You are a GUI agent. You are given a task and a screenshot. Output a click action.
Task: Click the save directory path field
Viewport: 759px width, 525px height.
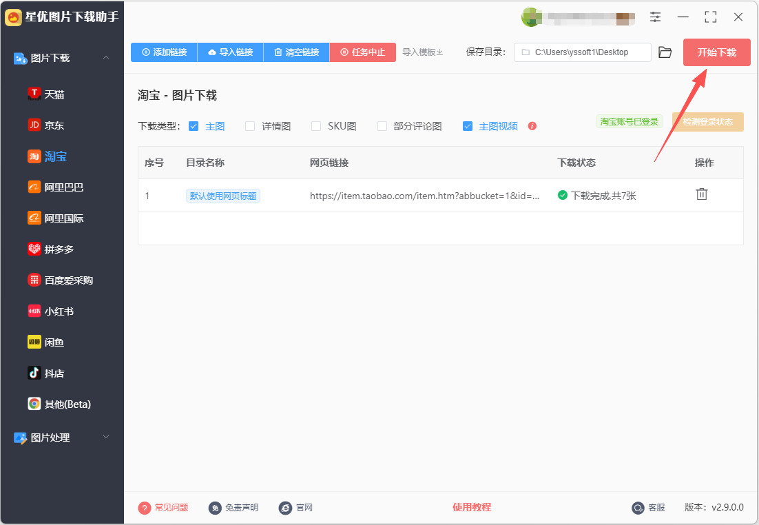pos(582,52)
